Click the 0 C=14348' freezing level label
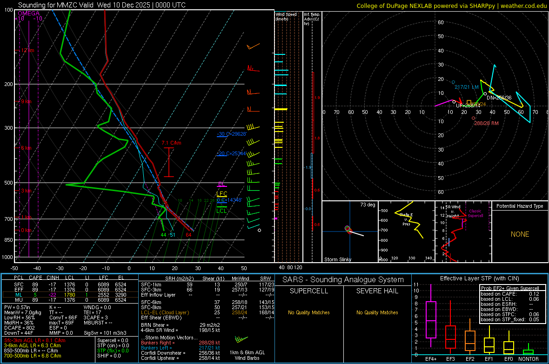549x364 pixels. (x=229, y=200)
